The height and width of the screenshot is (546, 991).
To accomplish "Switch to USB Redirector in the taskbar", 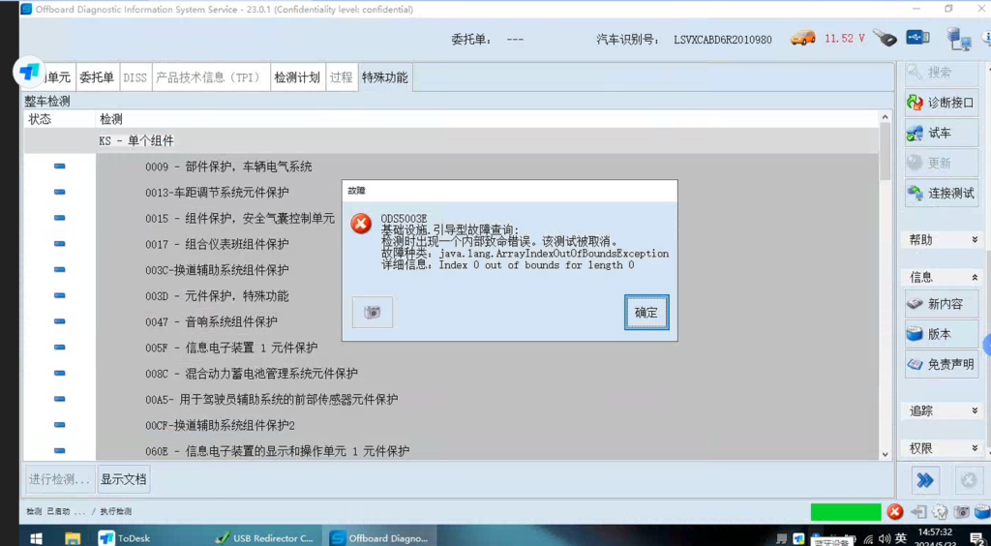I will click(264, 538).
